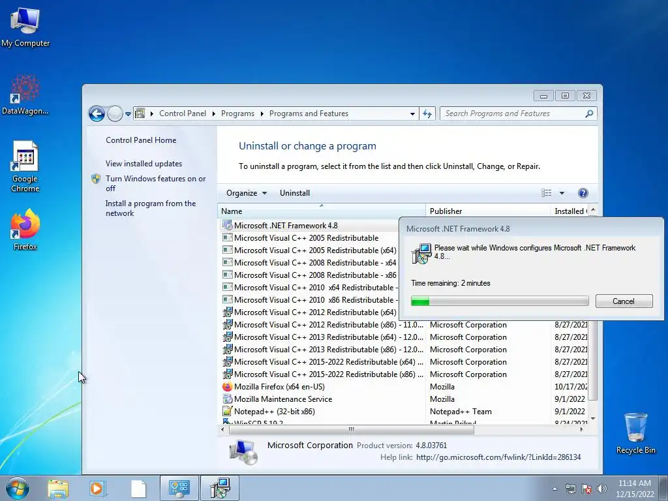Viewport: 668px width, 501px height.
Task: Expand the root breadcrumb arrow before Control Panel
Action: (151, 114)
